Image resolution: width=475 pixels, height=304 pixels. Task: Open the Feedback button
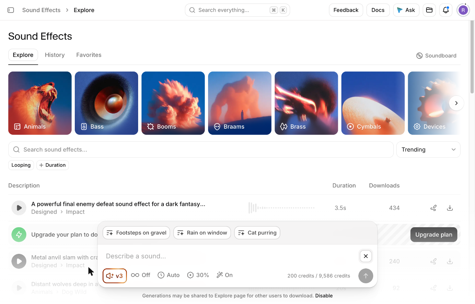coord(346,10)
